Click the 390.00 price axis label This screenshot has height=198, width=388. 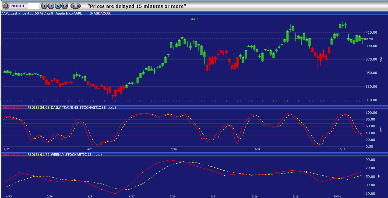371,46
